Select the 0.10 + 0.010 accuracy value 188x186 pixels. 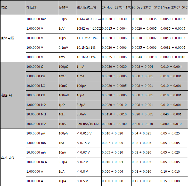coord(170,172)
